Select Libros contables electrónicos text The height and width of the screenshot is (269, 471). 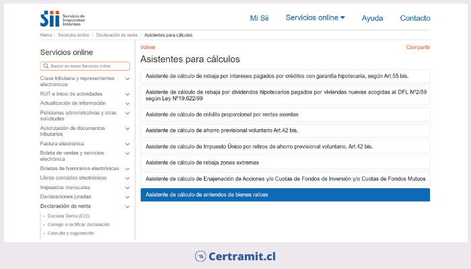click(x=73, y=178)
